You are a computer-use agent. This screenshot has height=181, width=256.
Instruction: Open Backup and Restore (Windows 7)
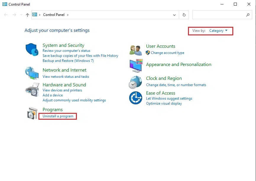pyautogui.click(x=68, y=61)
